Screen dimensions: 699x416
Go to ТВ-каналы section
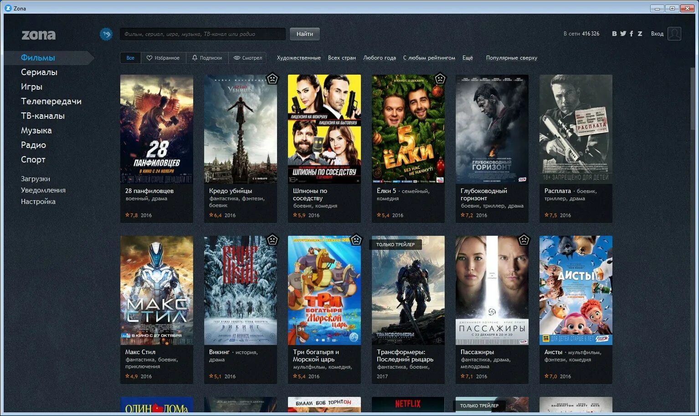pyautogui.click(x=43, y=116)
